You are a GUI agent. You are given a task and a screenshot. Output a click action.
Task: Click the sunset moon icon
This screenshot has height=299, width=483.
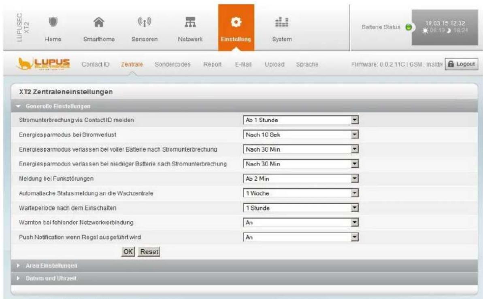click(x=449, y=31)
